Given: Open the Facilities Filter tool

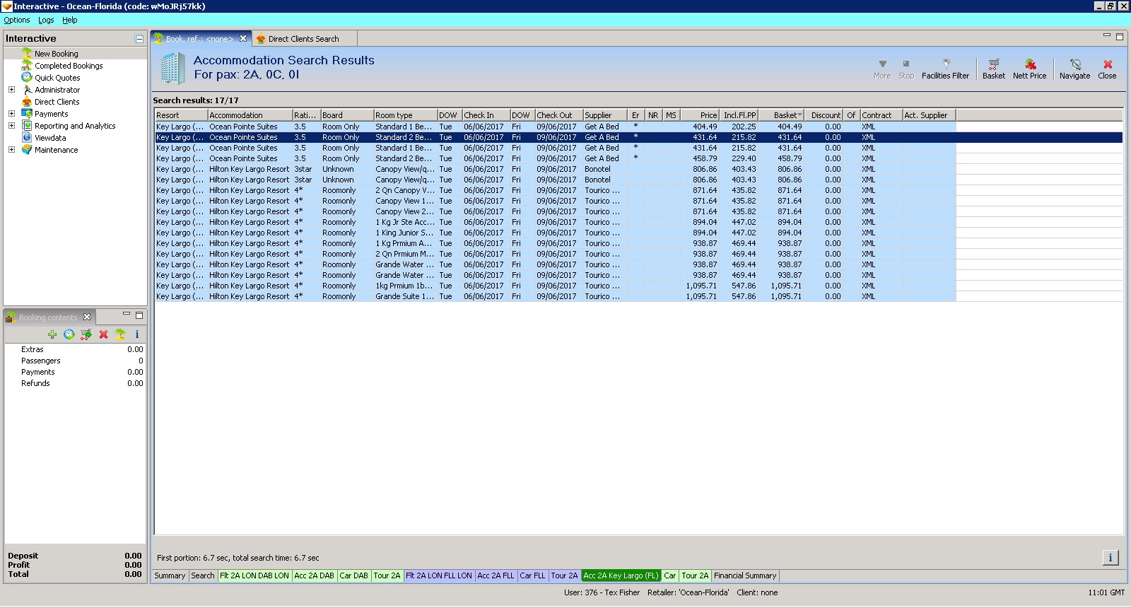Looking at the screenshot, I should point(945,69).
